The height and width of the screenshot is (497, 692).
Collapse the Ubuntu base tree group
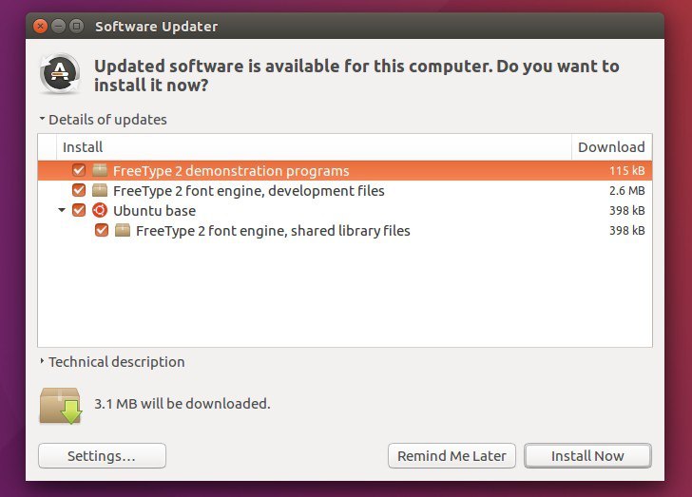click(x=62, y=211)
